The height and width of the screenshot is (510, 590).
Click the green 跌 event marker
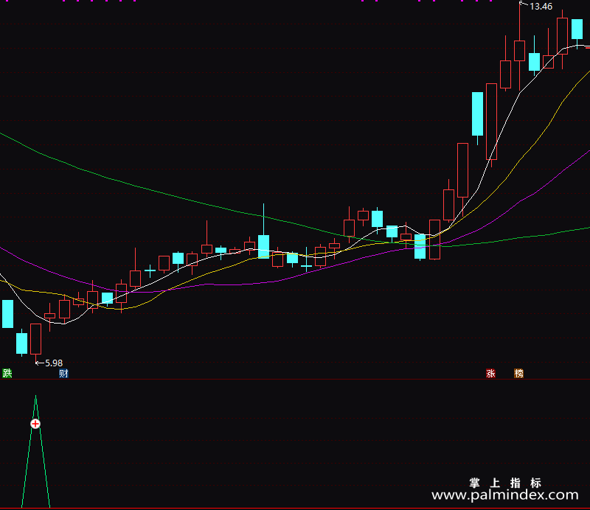point(7,373)
